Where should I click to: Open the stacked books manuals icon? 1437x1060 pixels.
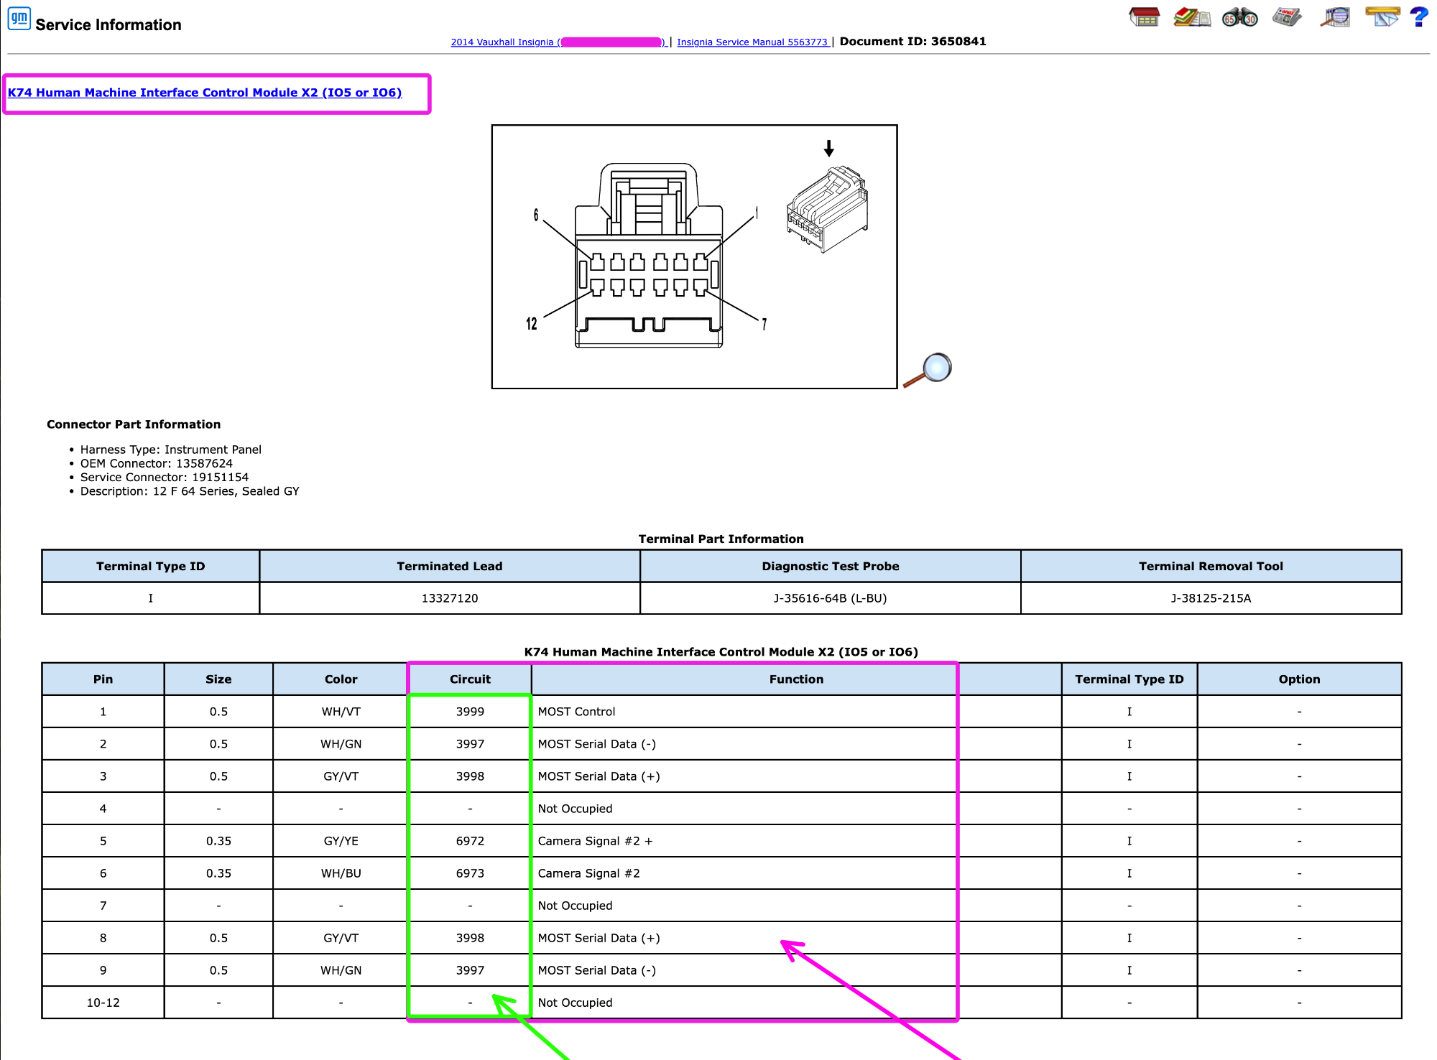click(x=1192, y=17)
